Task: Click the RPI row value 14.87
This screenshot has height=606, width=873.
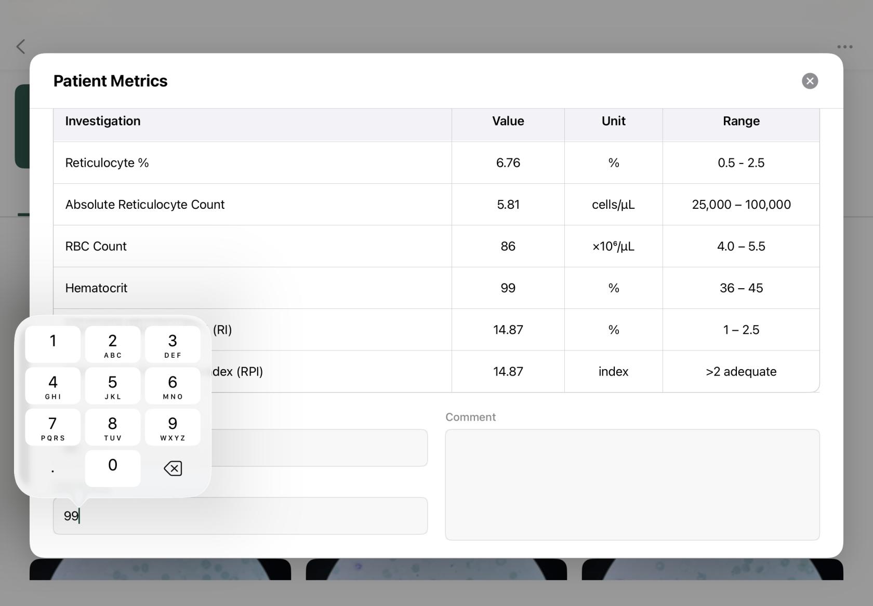Action: pos(508,372)
